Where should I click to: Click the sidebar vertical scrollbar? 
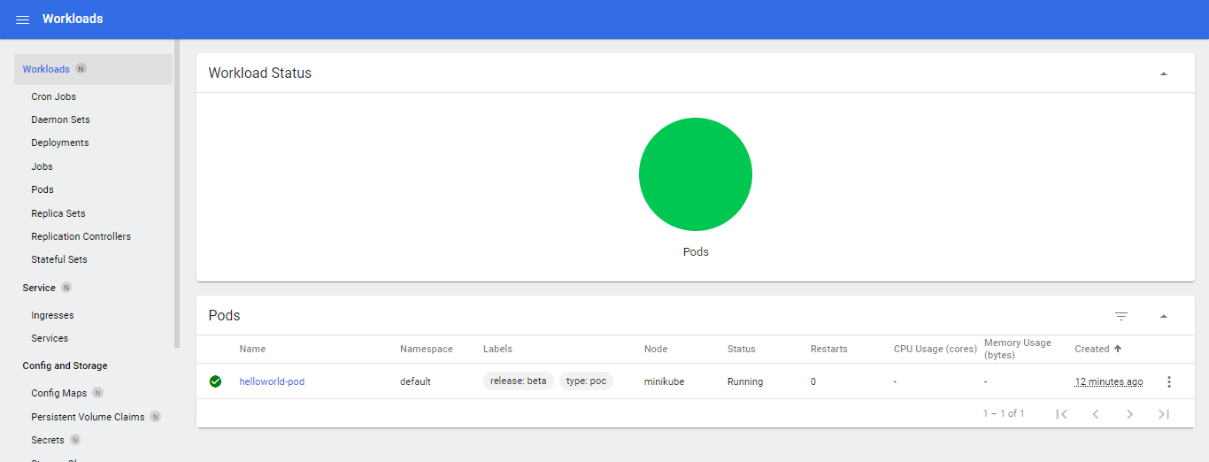tap(177, 193)
